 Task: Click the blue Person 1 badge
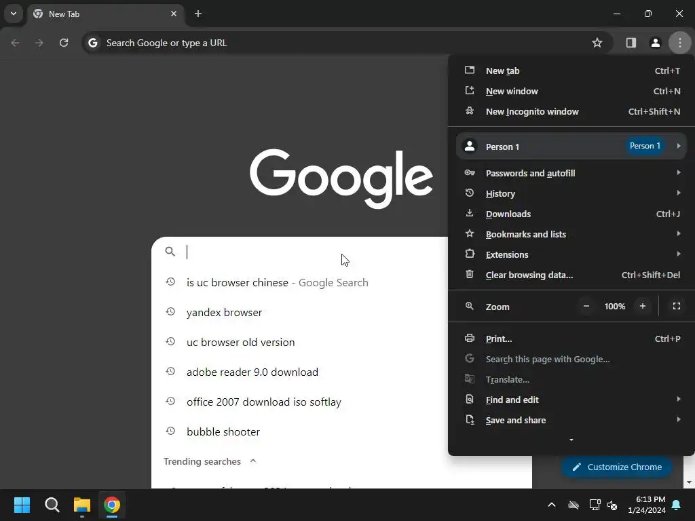pos(645,147)
